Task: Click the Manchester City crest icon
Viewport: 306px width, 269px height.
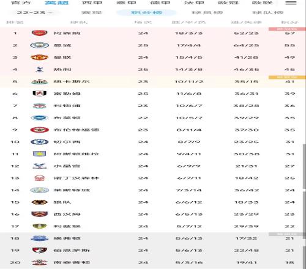Action: coord(40,45)
